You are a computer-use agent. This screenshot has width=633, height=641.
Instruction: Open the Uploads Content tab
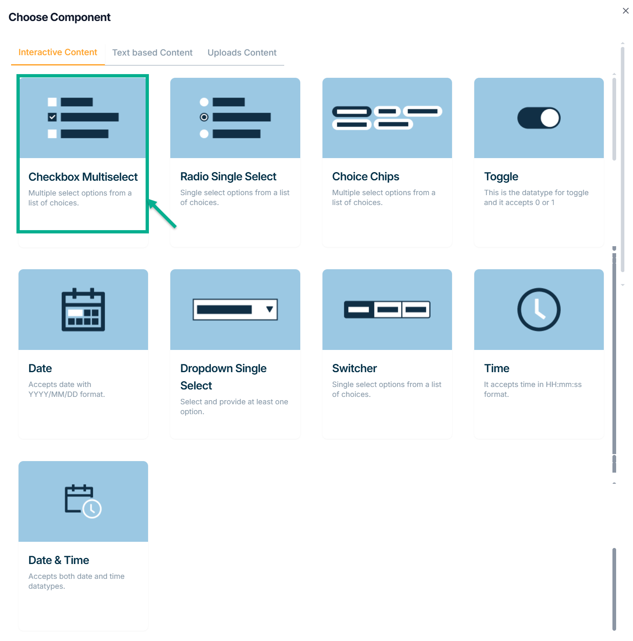pyautogui.click(x=242, y=53)
